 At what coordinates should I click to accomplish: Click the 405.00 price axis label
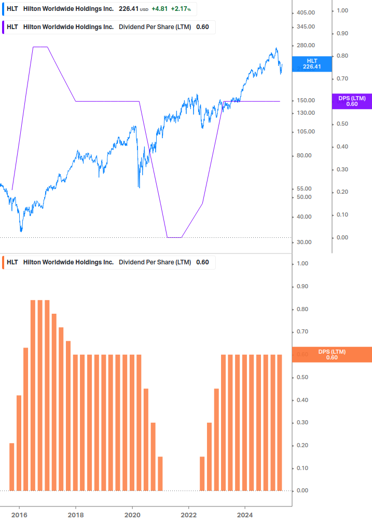pos(306,12)
